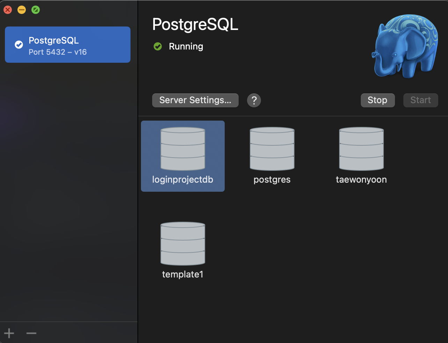Click the sidebar server checkmark icon

point(19,45)
